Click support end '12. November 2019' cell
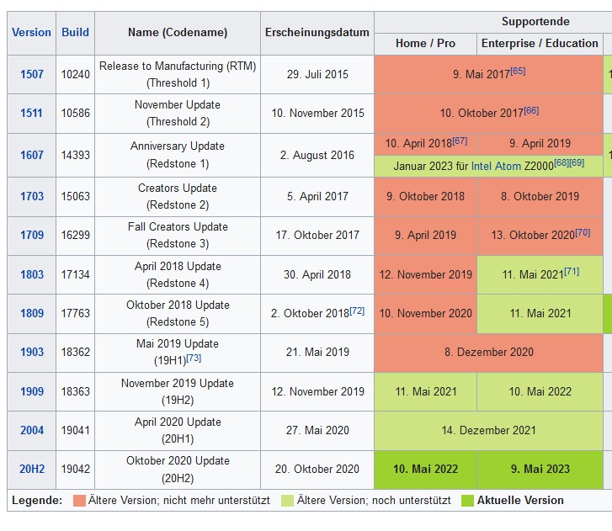Image resolution: width=612 pixels, height=531 pixels. [425, 274]
